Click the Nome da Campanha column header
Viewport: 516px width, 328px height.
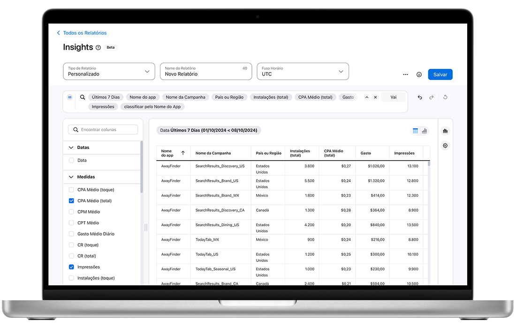[213, 153]
